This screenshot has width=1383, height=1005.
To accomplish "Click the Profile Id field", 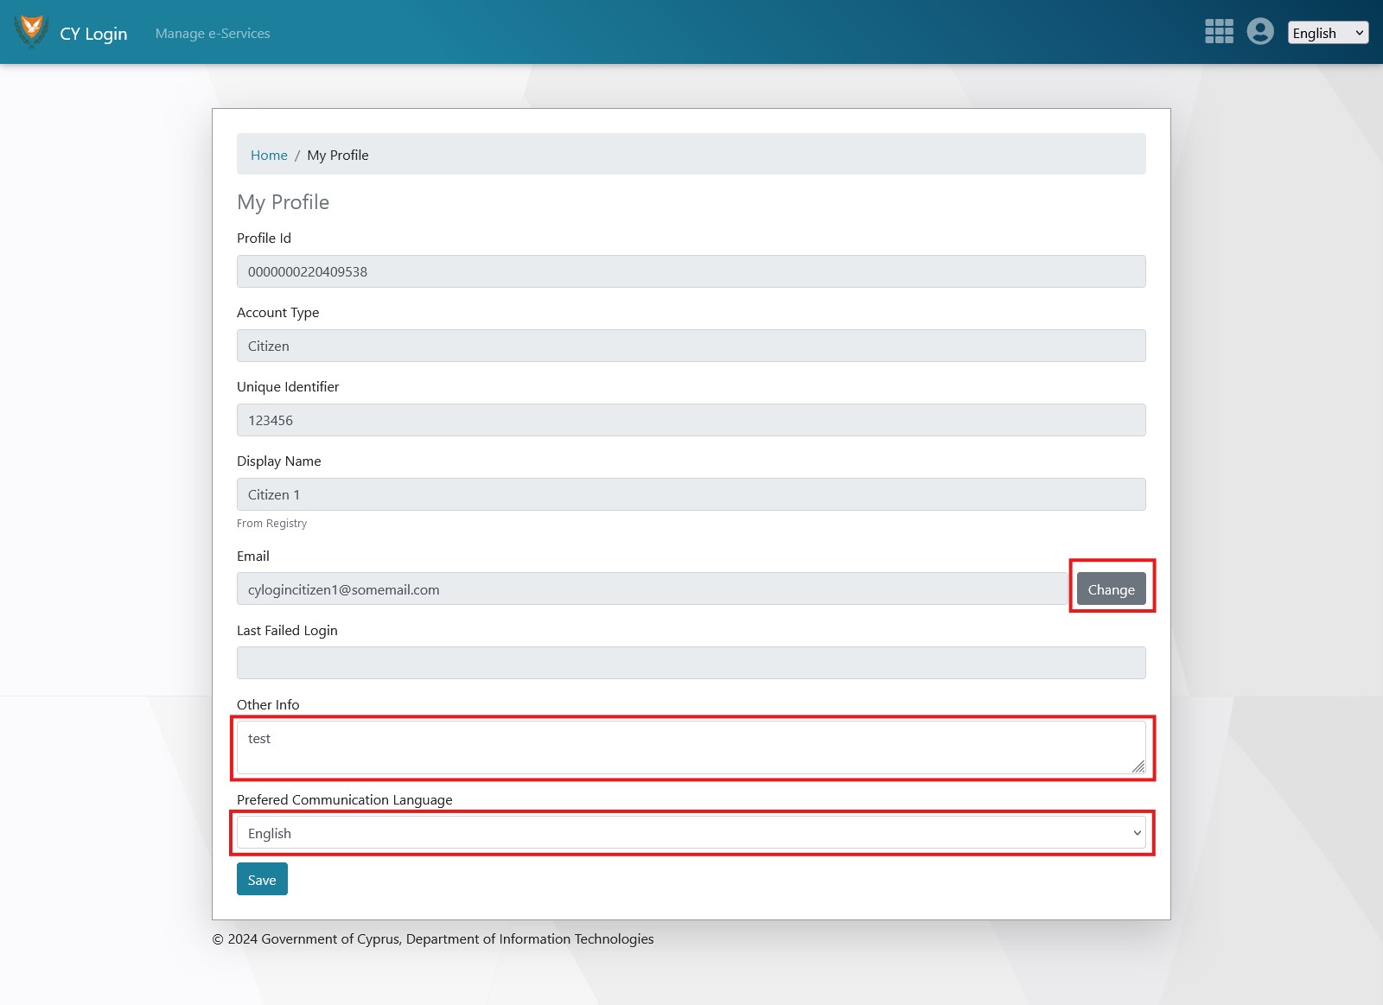I will click(691, 271).
